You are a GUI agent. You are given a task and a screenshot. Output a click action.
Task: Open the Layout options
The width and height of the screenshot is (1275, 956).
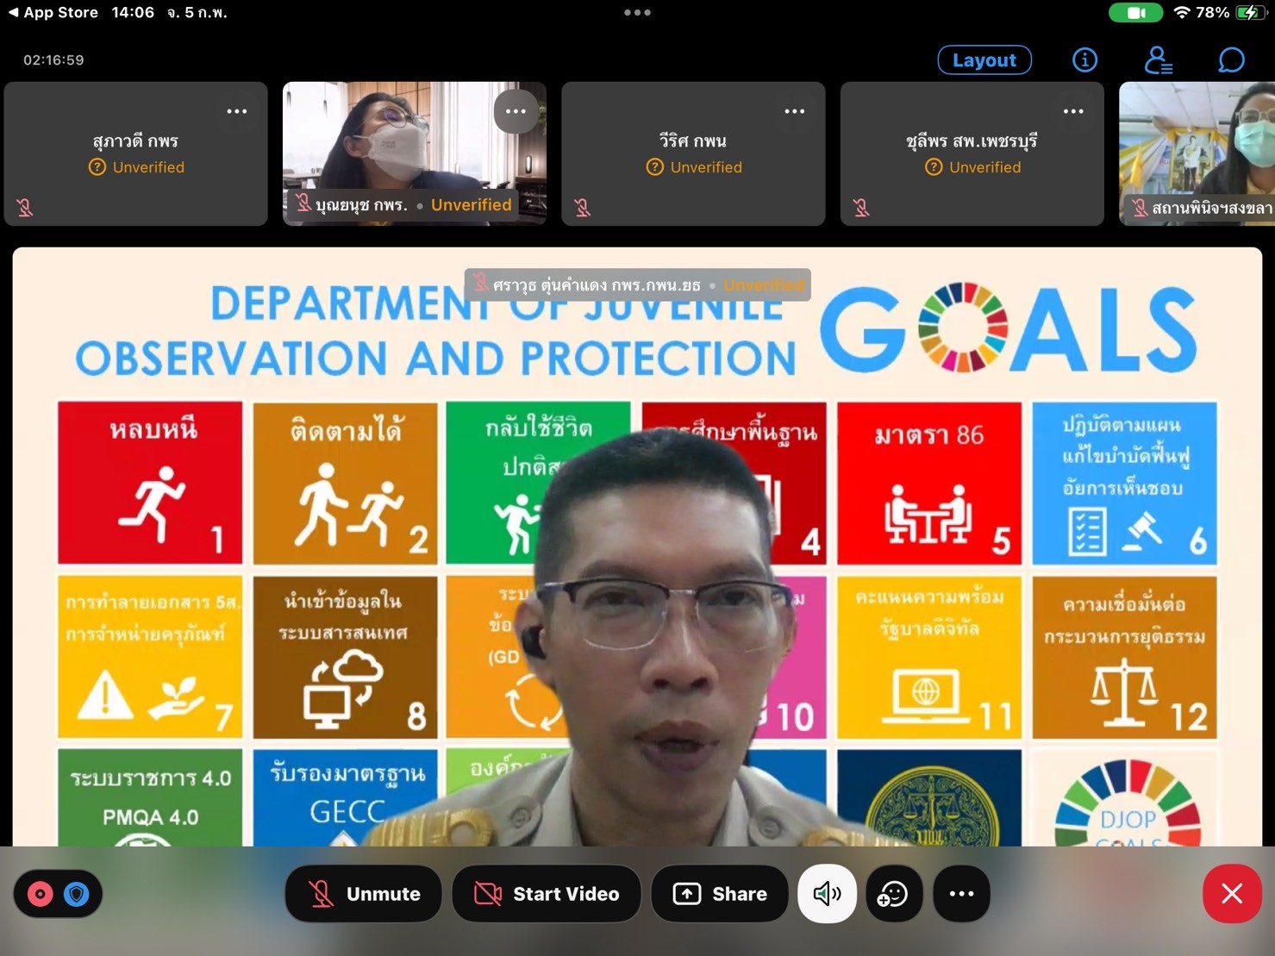[984, 60]
